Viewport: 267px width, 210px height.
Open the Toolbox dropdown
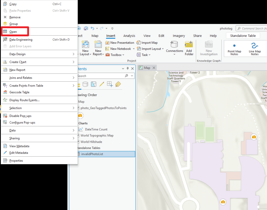115,55
